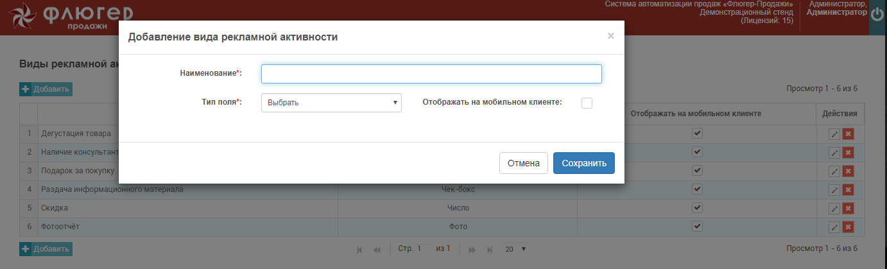
Task: Open the Тип поля dropdown
Action: [x=331, y=103]
